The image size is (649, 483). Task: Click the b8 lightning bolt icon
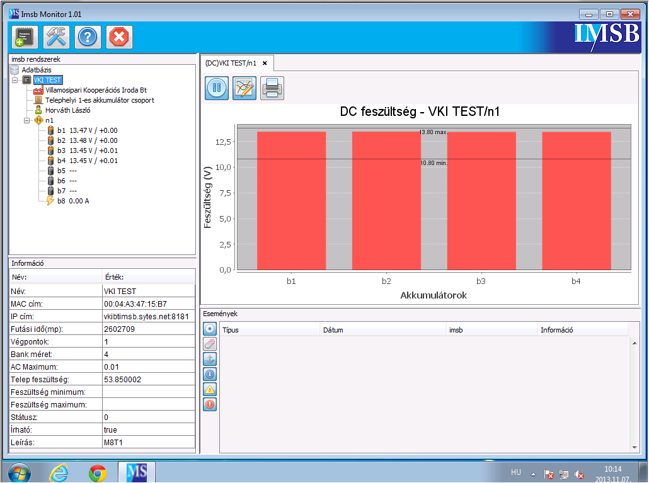click(x=50, y=201)
